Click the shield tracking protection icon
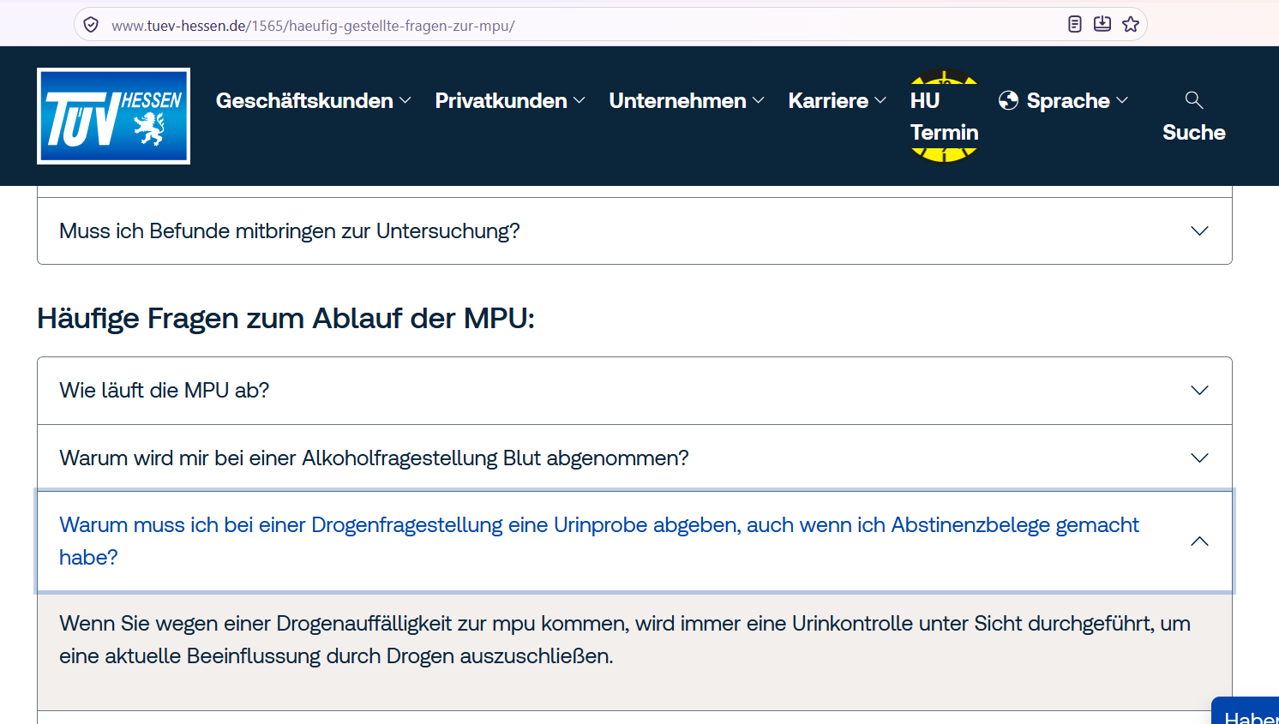1279x724 pixels. point(92,25)
